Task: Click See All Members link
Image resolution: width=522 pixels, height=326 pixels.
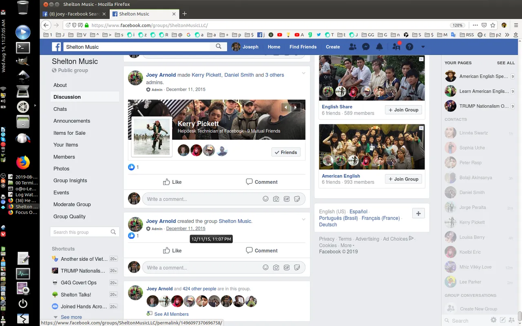Action: (171, 314)
